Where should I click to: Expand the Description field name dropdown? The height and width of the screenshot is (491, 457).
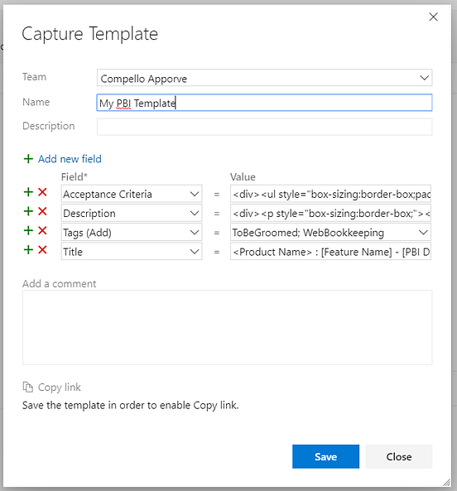[195, 214]
